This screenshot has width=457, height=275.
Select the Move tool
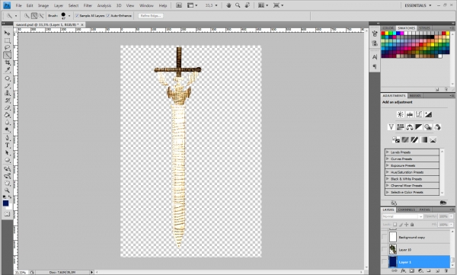[x=7, y=33]
